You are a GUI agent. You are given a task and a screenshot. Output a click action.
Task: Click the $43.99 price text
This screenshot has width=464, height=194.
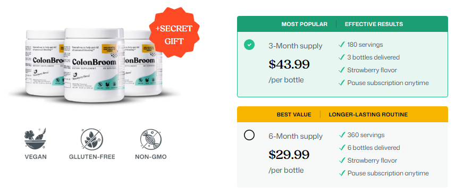[289, 64]
